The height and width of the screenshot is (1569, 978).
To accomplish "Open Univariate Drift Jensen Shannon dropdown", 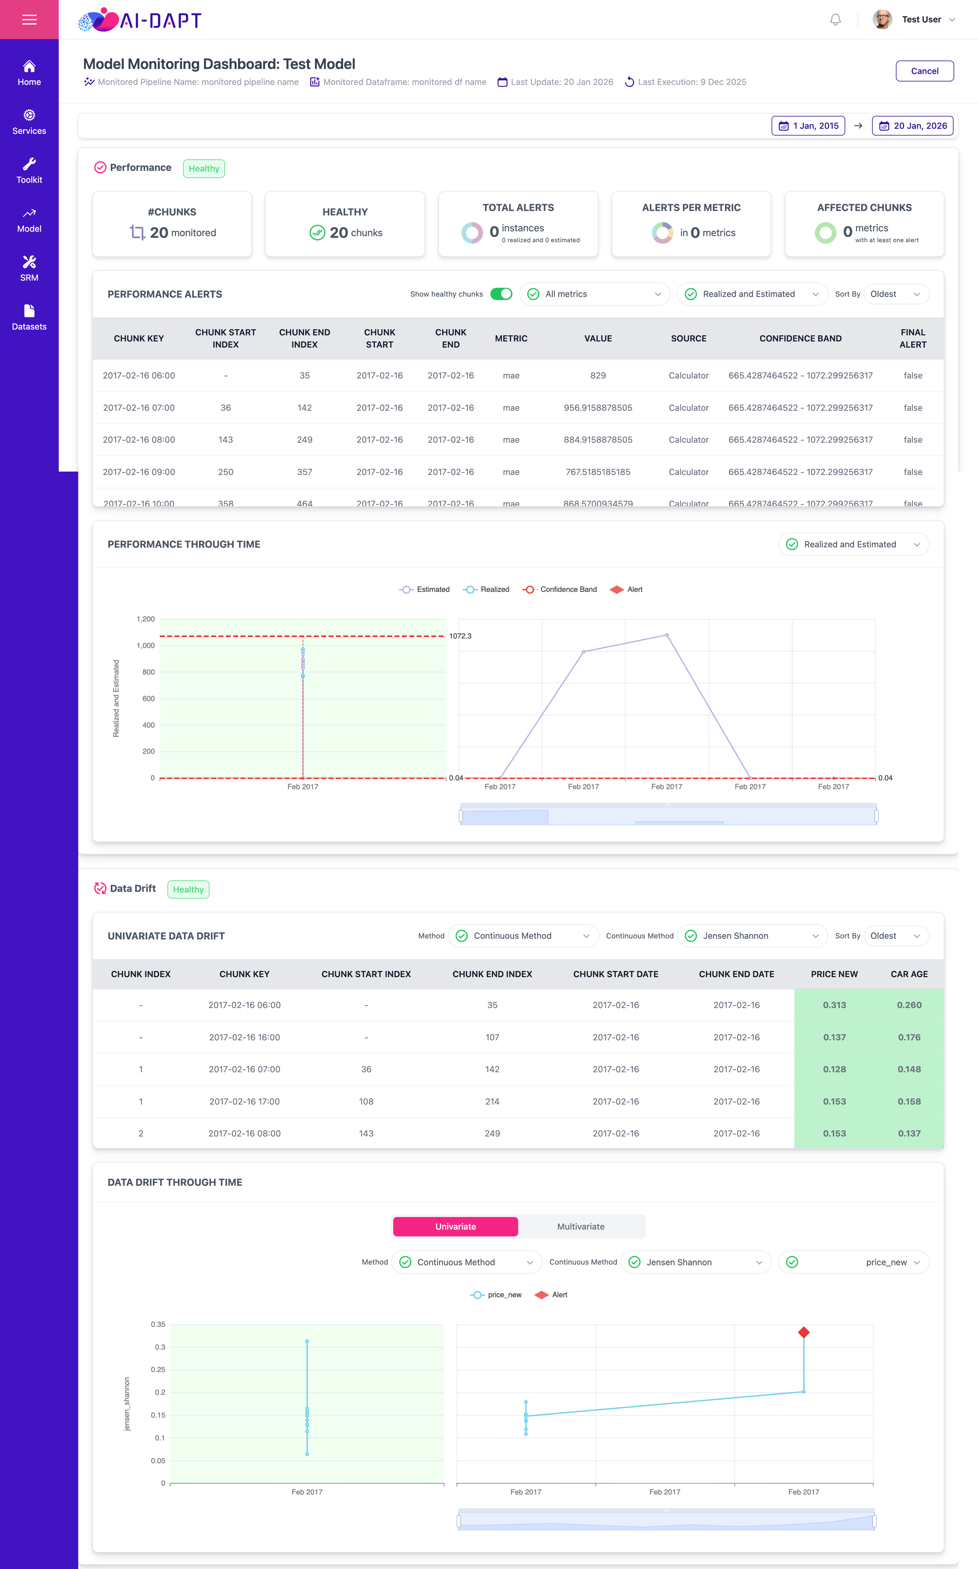I will pos(752,936).
